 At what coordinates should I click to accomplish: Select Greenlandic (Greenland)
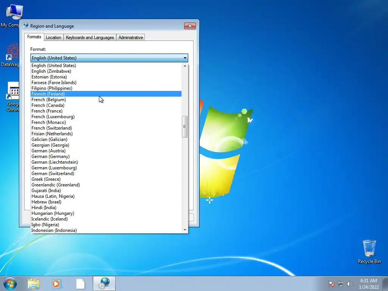coord(106,185)
